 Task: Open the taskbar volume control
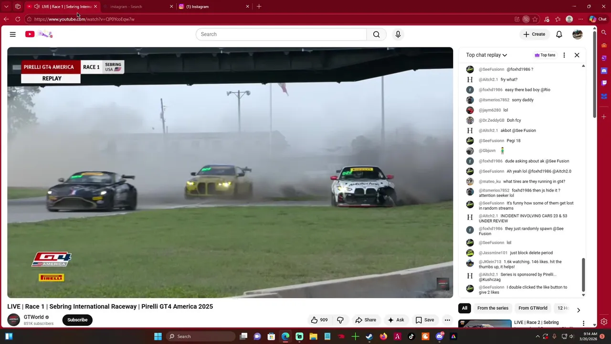click(571, 336)
